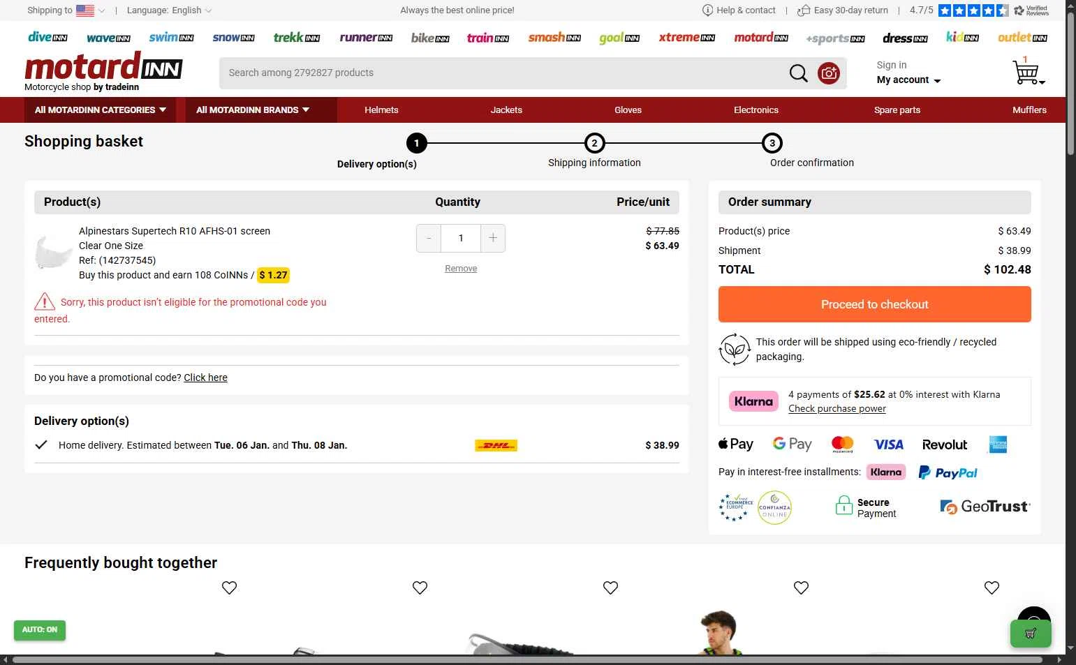The width and height of the screenshot is (1076, 665).
Task: Open the Mufflers category
Action: pos(1029,110)
